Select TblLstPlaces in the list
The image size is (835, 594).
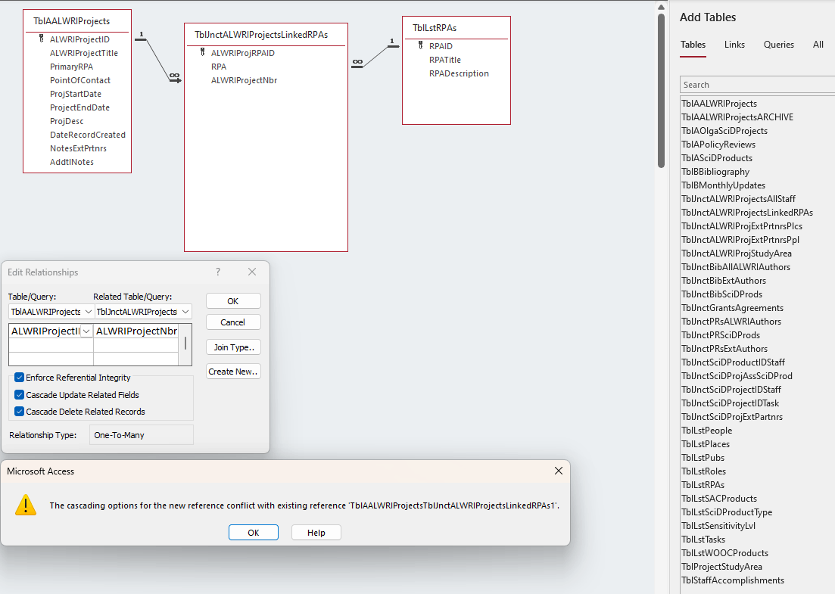point(706,444)
